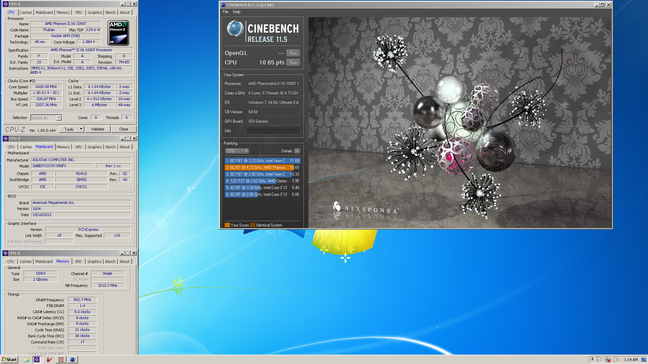Open the Tools dropdown arrow in CPU-Z
648x364 pixels.
tap(81, 129)
